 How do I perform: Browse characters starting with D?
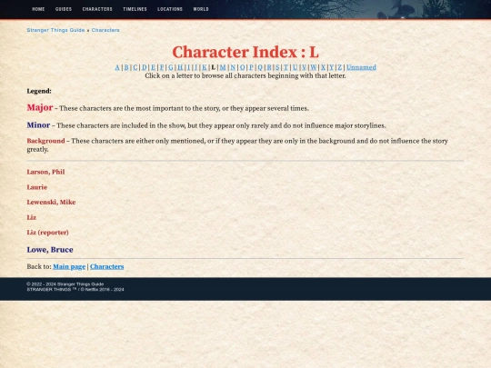pyautogui.click(x=144, y=67)
